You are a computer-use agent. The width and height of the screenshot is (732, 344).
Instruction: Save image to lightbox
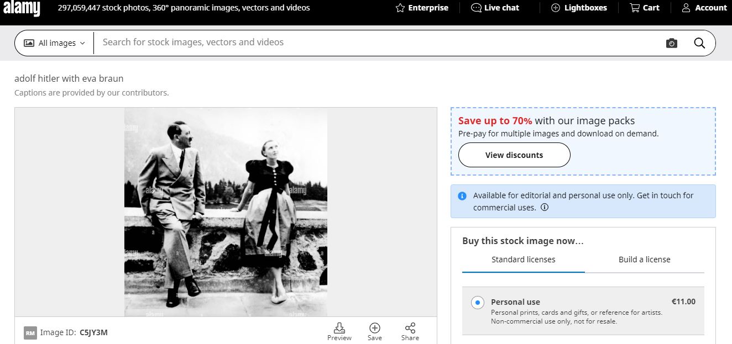click(375, 331)
